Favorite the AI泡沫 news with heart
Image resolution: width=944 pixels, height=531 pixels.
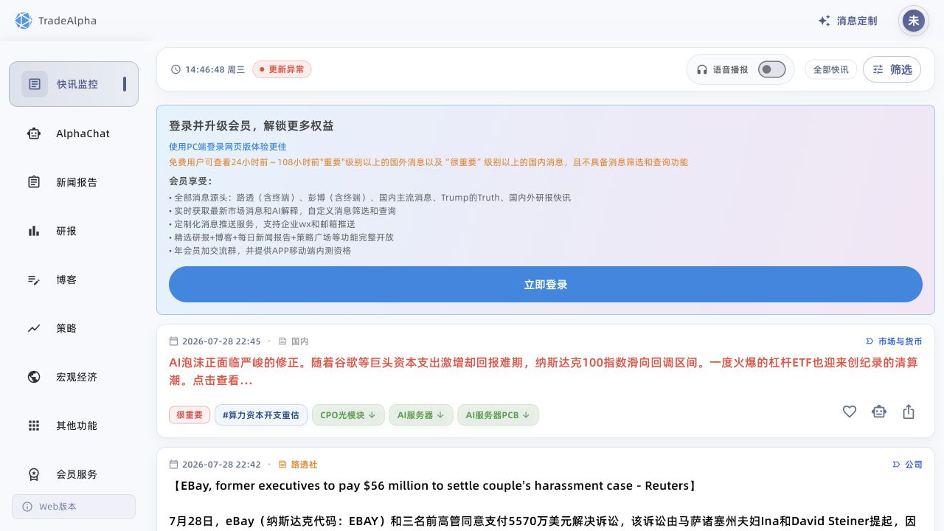click(x=850, y=412)
